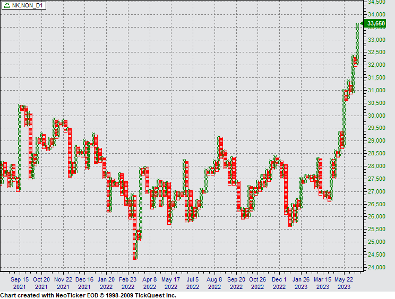Screen dimensions: 395x299
Task: Select the Dec 1 2022 date label
Action: coord(279,283)
